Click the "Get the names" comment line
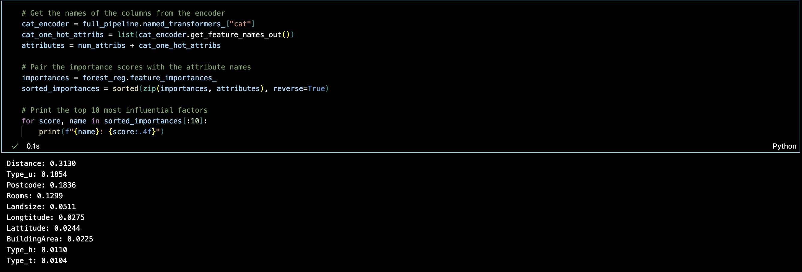 click(x=123, y=13)
